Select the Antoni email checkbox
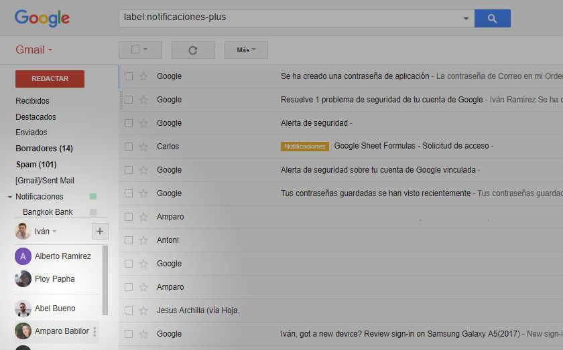Image resolution: width=563 pixels, height=350 pixels. pyautogui.click(x=129, y=240)
